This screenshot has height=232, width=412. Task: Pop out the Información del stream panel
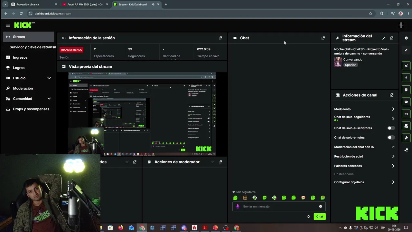tap(391, 38)
